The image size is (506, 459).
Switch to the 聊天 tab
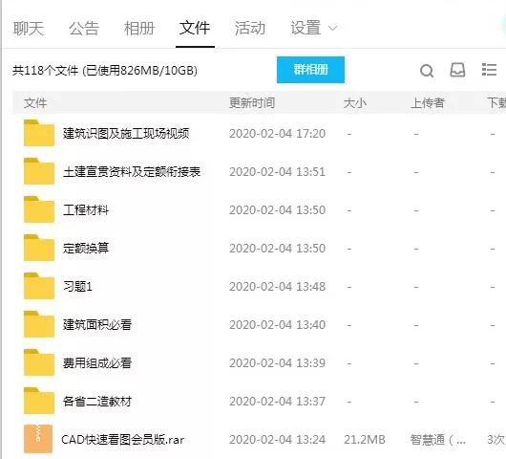29,28
